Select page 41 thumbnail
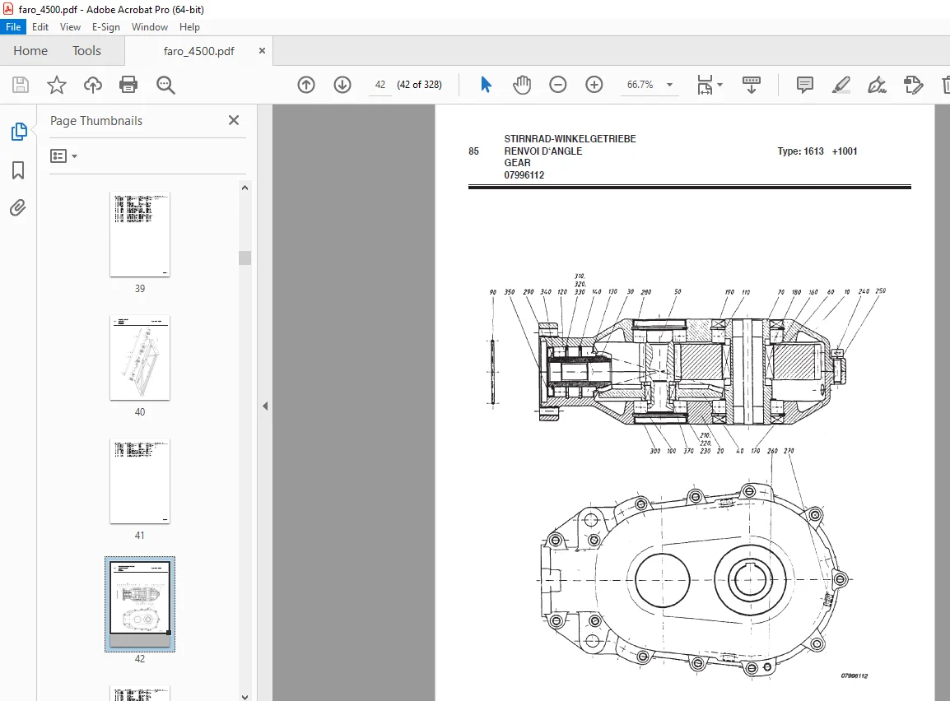The image size is (950, 701). [x=140, y=481]
